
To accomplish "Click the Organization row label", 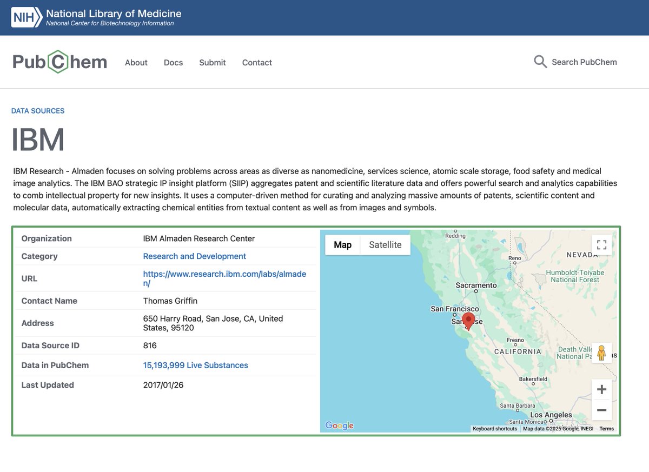I will point(47,238).
